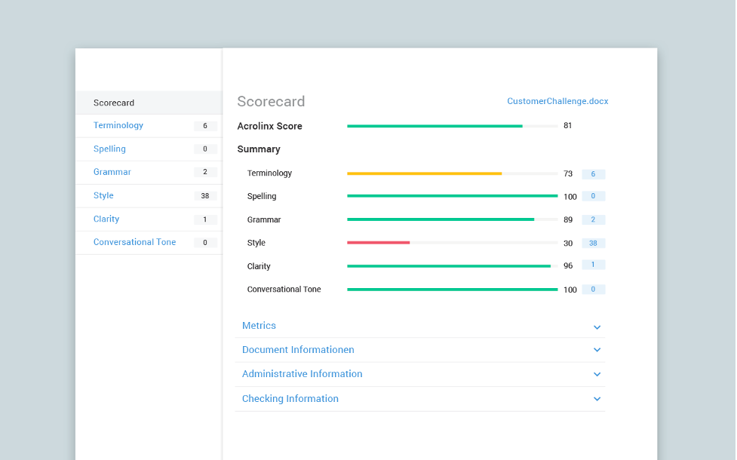
Task: Click the Metrics section title
Action: tap(259, 326)
